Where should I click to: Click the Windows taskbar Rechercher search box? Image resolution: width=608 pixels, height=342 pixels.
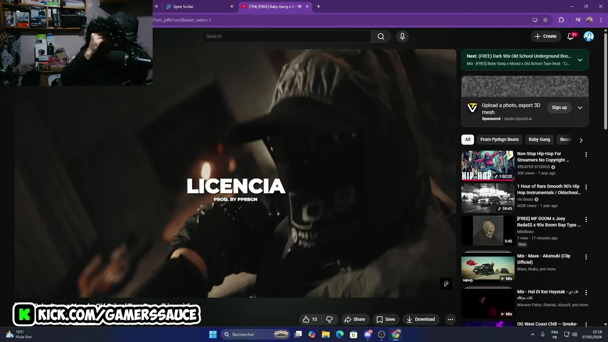point(256,334)
